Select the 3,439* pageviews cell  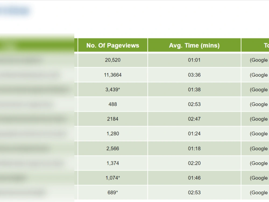[x=113, y=90]
